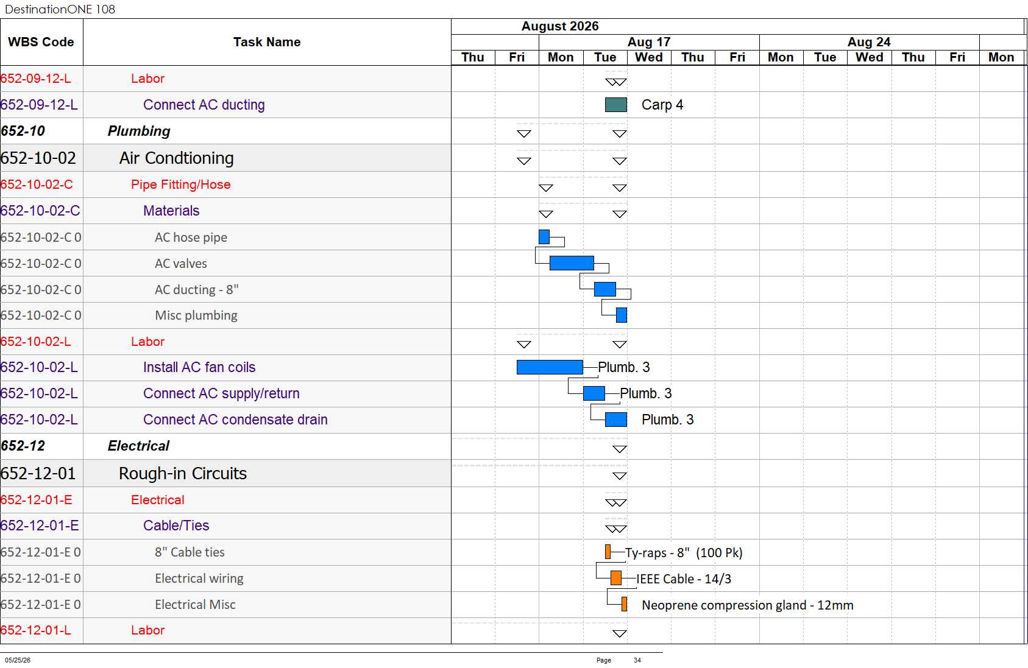Select the Connect AC supply/return task name
This screenshot has height=668, width=1028.
pos(221,393)
